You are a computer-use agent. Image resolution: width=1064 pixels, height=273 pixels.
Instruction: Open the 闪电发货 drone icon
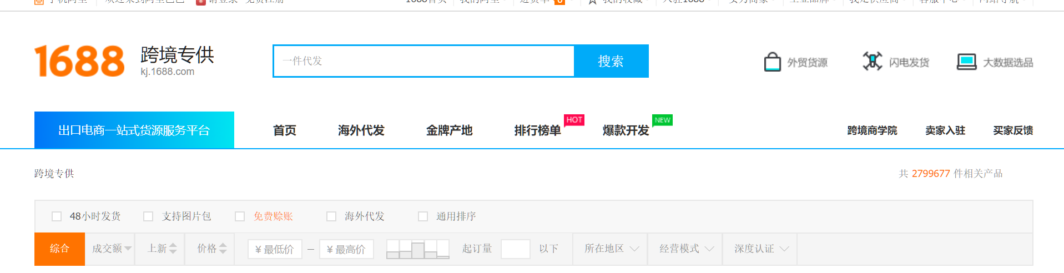click(x=873, y=62)
